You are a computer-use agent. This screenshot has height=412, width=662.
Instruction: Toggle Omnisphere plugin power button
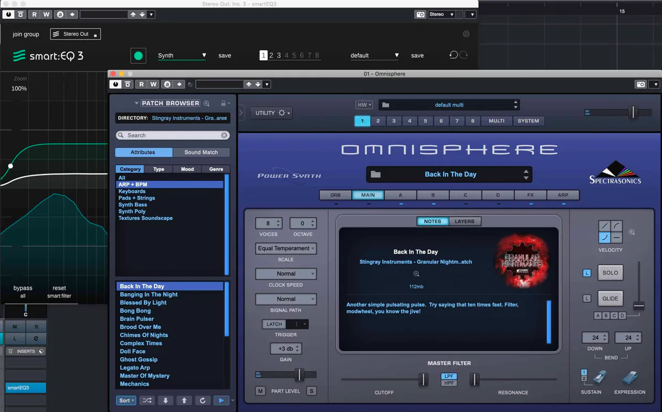pos(116,84)
